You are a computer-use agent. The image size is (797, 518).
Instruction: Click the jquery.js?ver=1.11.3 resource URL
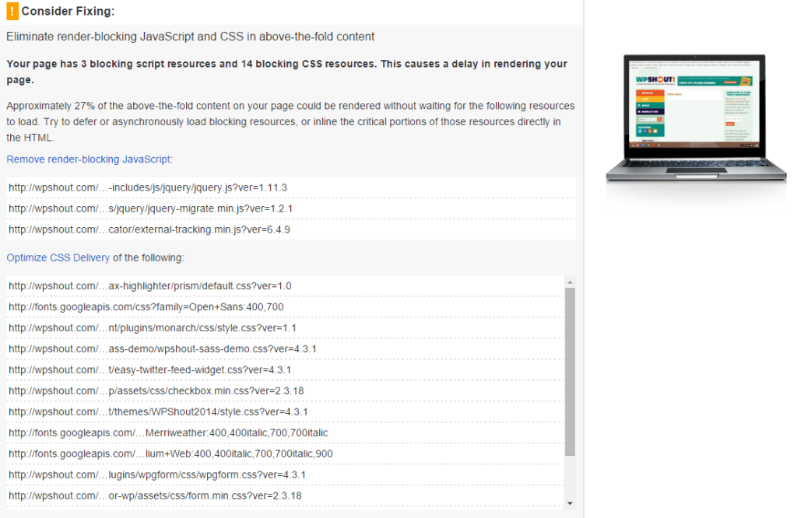coord(148,187)
